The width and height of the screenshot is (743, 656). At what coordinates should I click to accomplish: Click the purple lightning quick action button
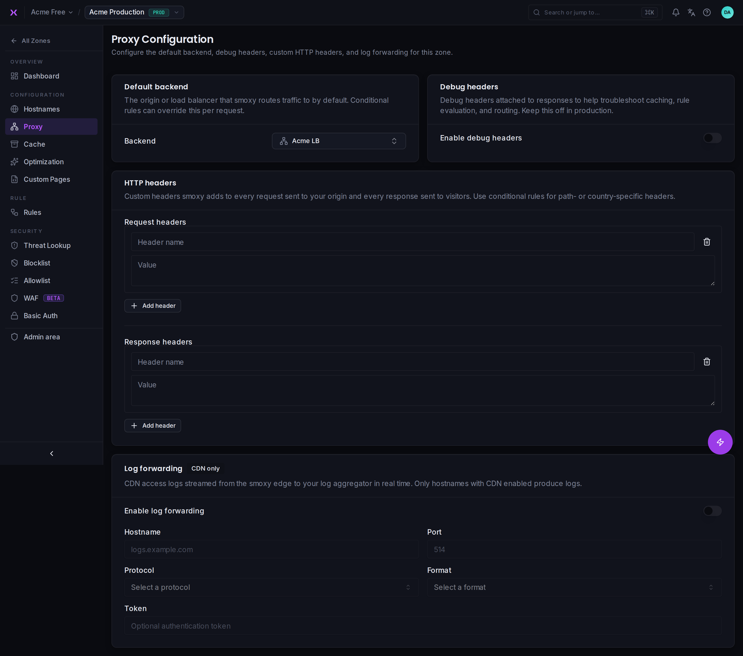pyautogui.click(x=720, y=442)
